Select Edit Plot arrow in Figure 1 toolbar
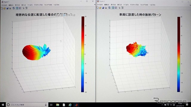This screenshot has height=107, width=191. [x=24, y=8]
